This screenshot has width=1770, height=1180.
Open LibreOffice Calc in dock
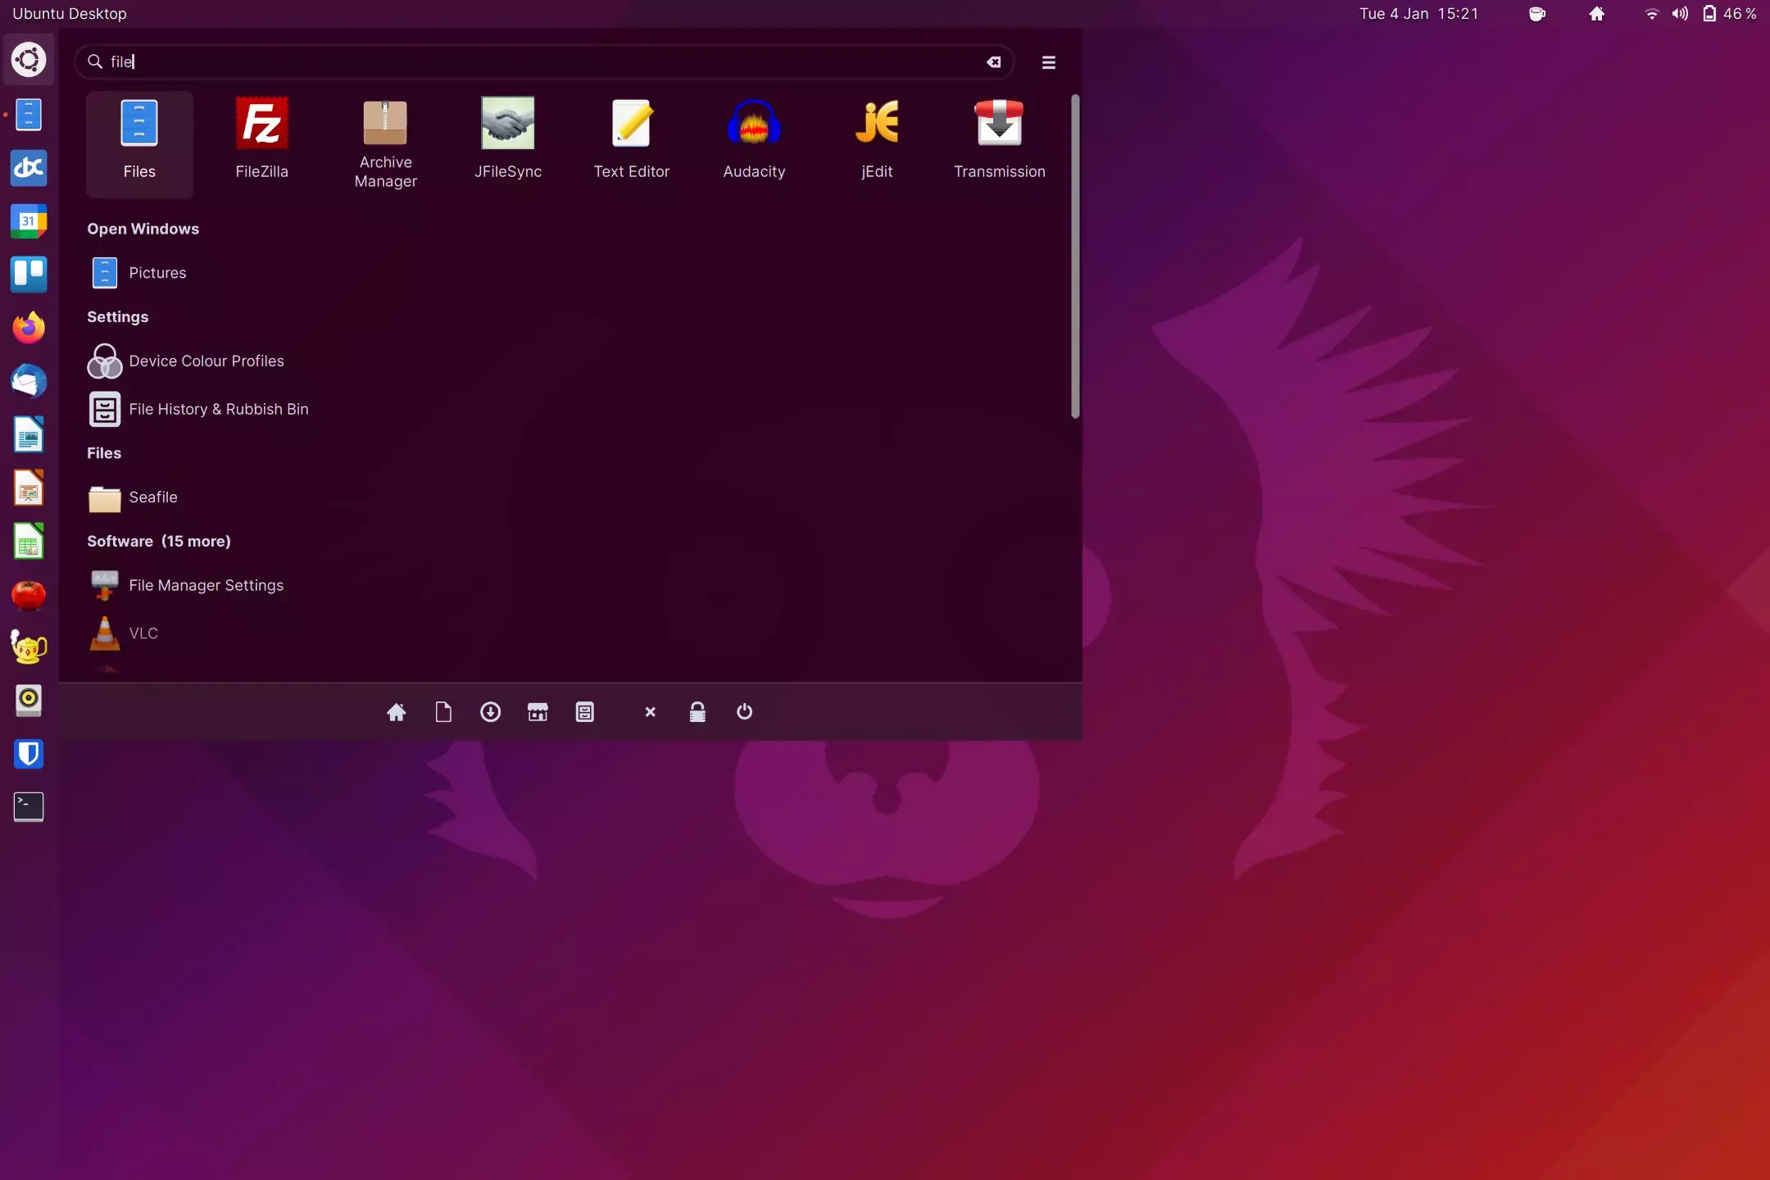tap(29, 541)
